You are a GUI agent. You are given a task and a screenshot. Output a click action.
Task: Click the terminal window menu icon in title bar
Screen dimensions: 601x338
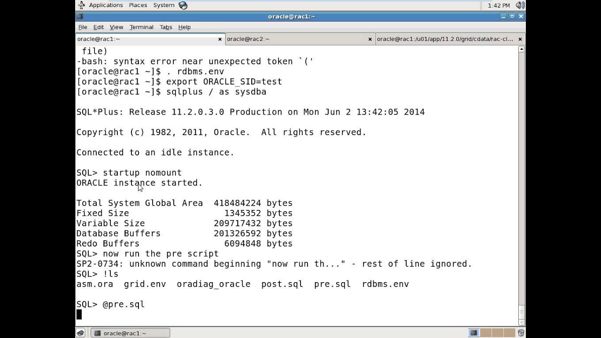click(80, 16)
